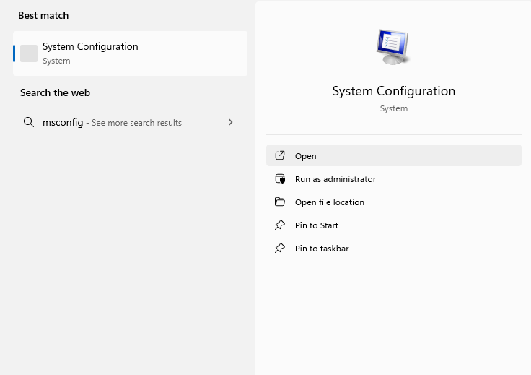Click the System Configuration title in details pane
This screenshot has width=531, height=375.
click(393, 91)
